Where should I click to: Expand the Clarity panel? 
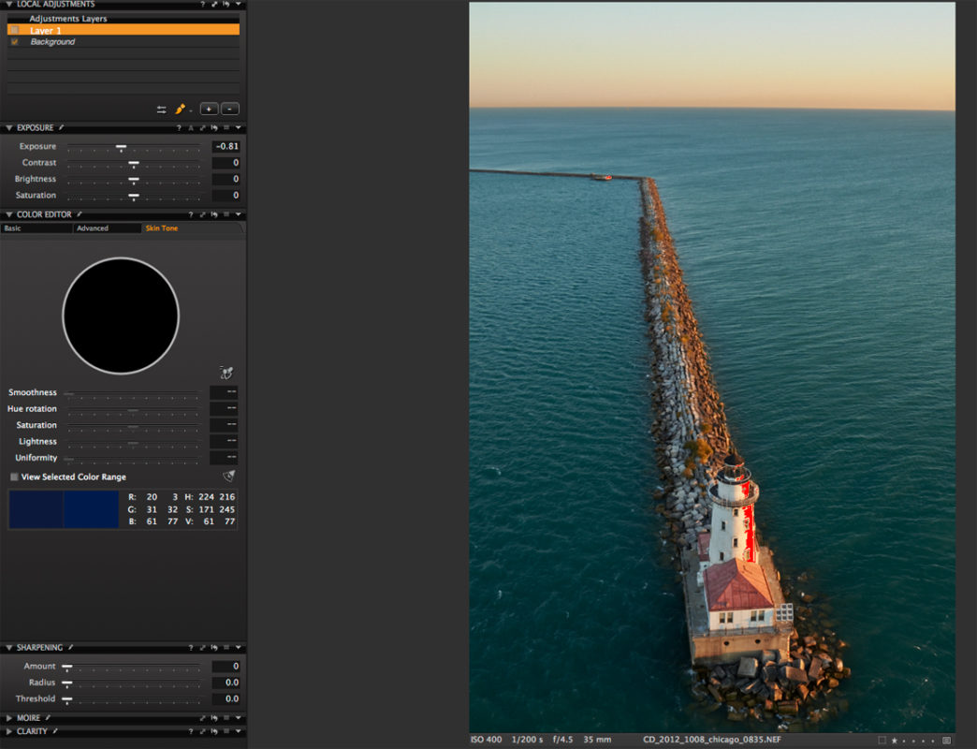click(x=9, y=731)
